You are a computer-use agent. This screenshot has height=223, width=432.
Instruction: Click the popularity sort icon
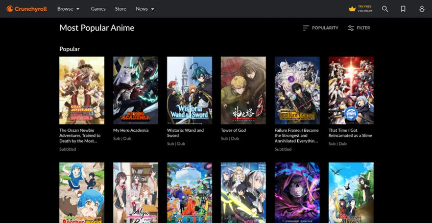(306, 28)
